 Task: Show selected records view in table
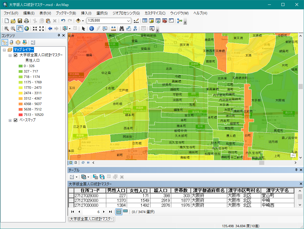(126, 211)
